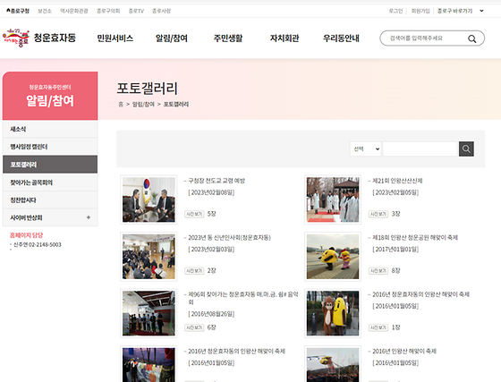Open the 종로구의회 link
Screen dimensions: 501x382
(x=108, y=11)
